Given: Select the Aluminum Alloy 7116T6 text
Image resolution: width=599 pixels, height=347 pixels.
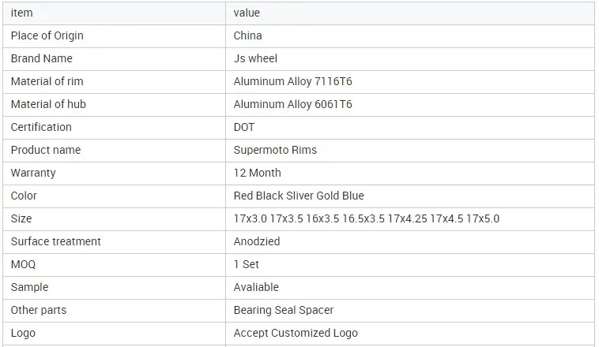Looking at the screenshot, I should pyautogui.click(x=292, y=81).
